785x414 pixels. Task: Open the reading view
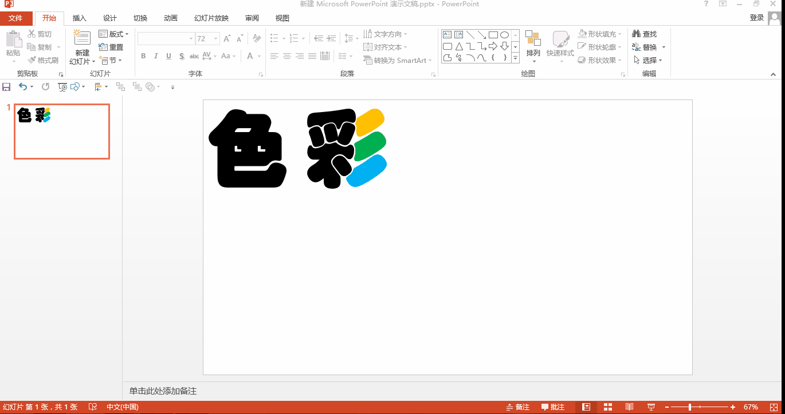629,407
